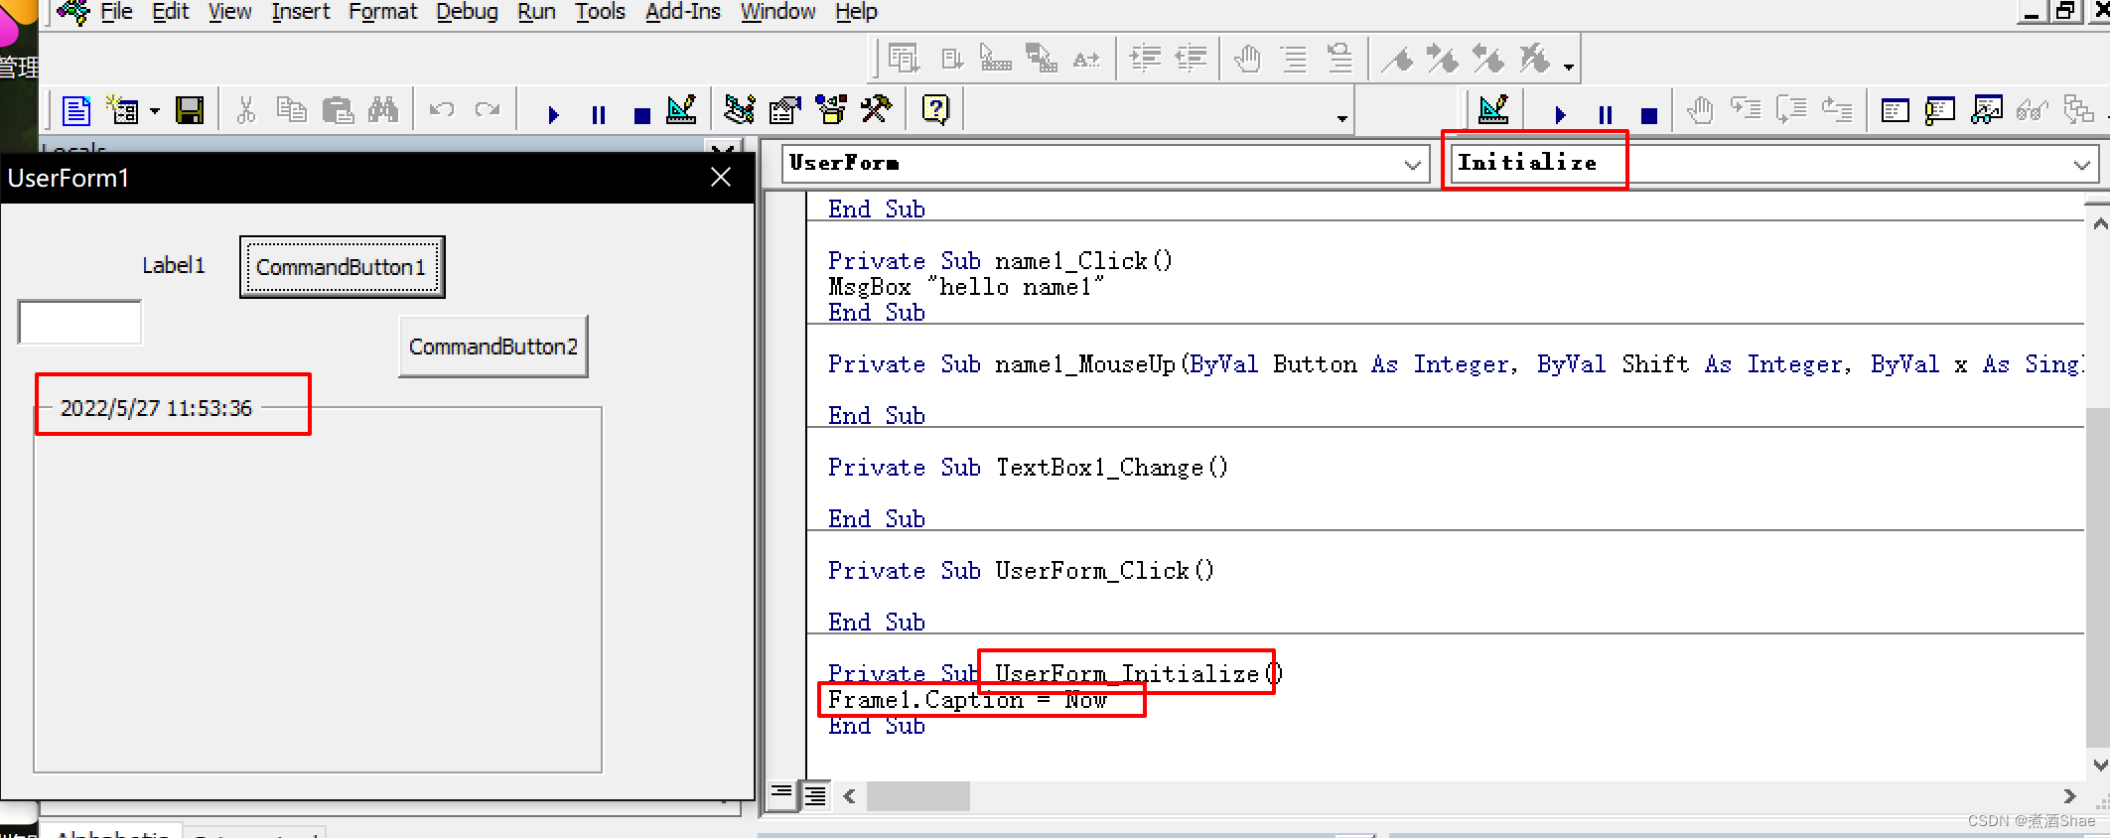This screenshot has height=838, width=2110.
Task: Click the Step Into debug icon
Action: 1747,109
